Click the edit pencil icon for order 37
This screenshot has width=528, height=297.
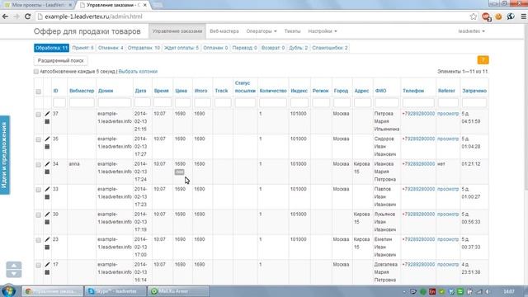pos(47,114)
